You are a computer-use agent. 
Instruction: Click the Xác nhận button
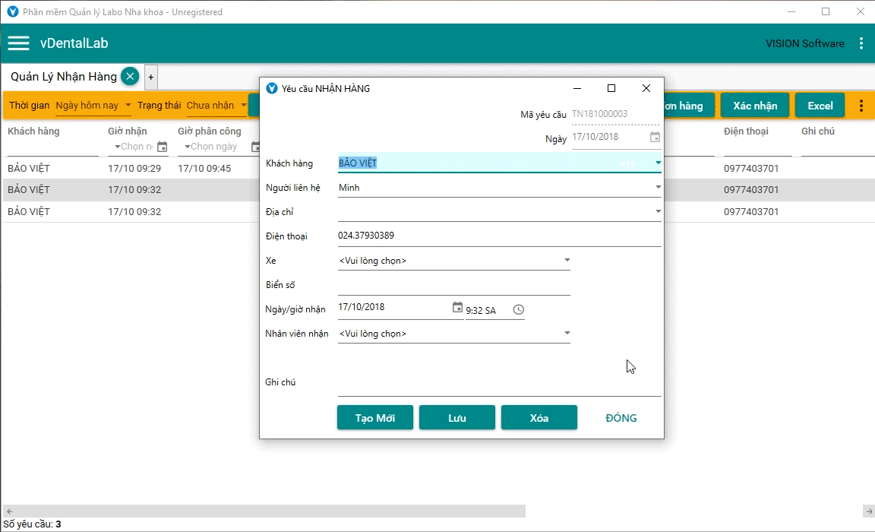[755, 106]
